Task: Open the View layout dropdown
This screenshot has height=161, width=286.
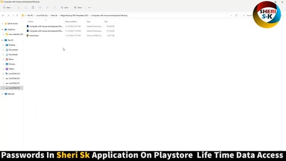Action: coord(79,8)
